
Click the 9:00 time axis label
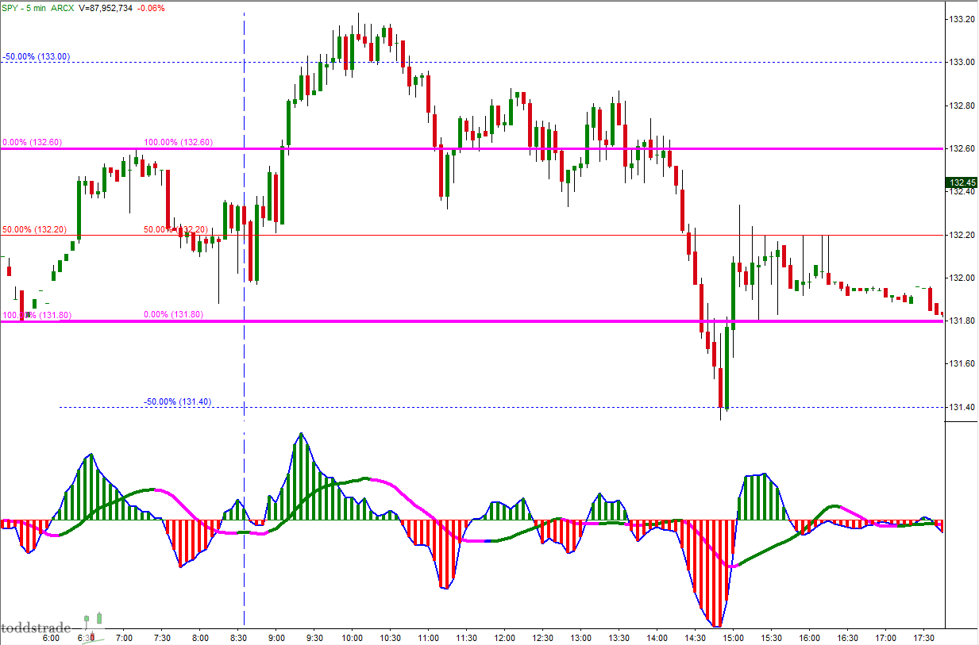coord(276,637)
